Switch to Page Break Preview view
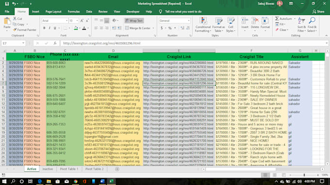The image size is (330, 185). click(284, 175)
